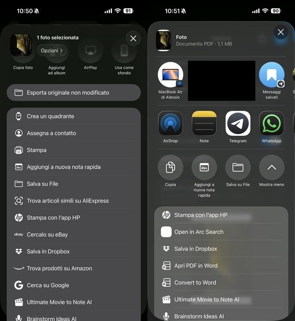Select Brainstorm Ideas AI in left list

[74, 317]
